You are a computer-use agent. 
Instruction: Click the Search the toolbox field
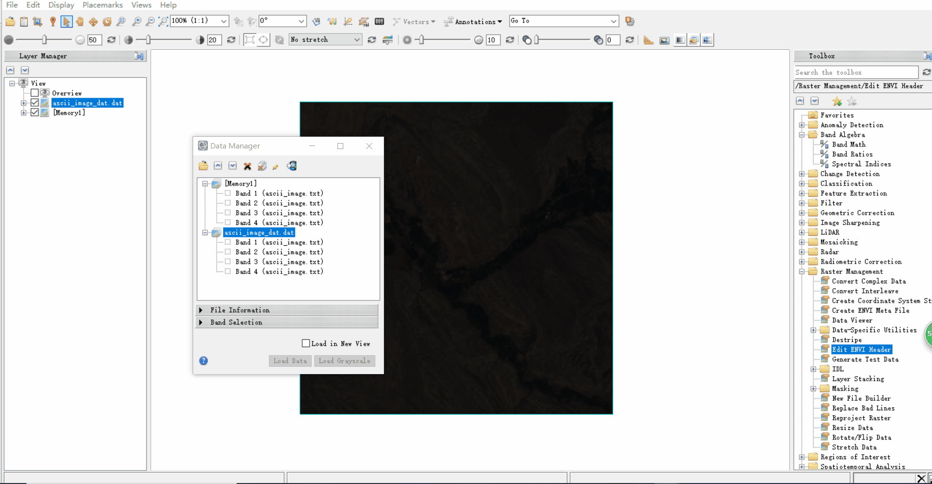tap(856, 72)
